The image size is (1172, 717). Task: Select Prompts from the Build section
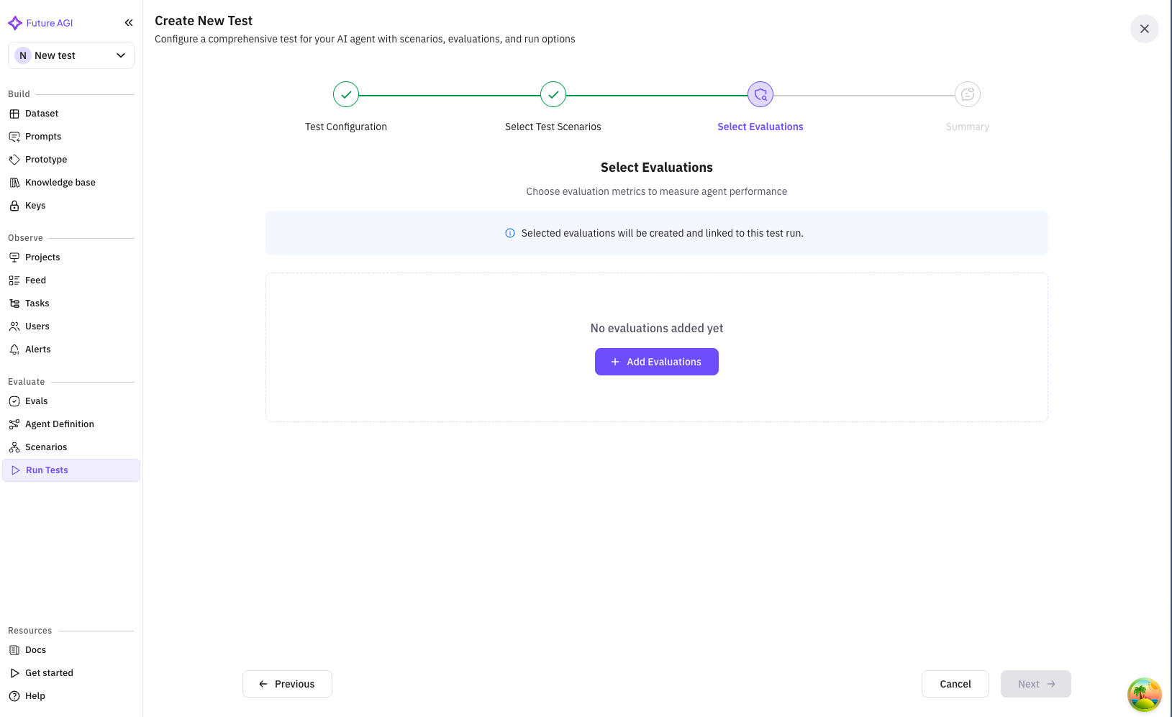[42, 136]
